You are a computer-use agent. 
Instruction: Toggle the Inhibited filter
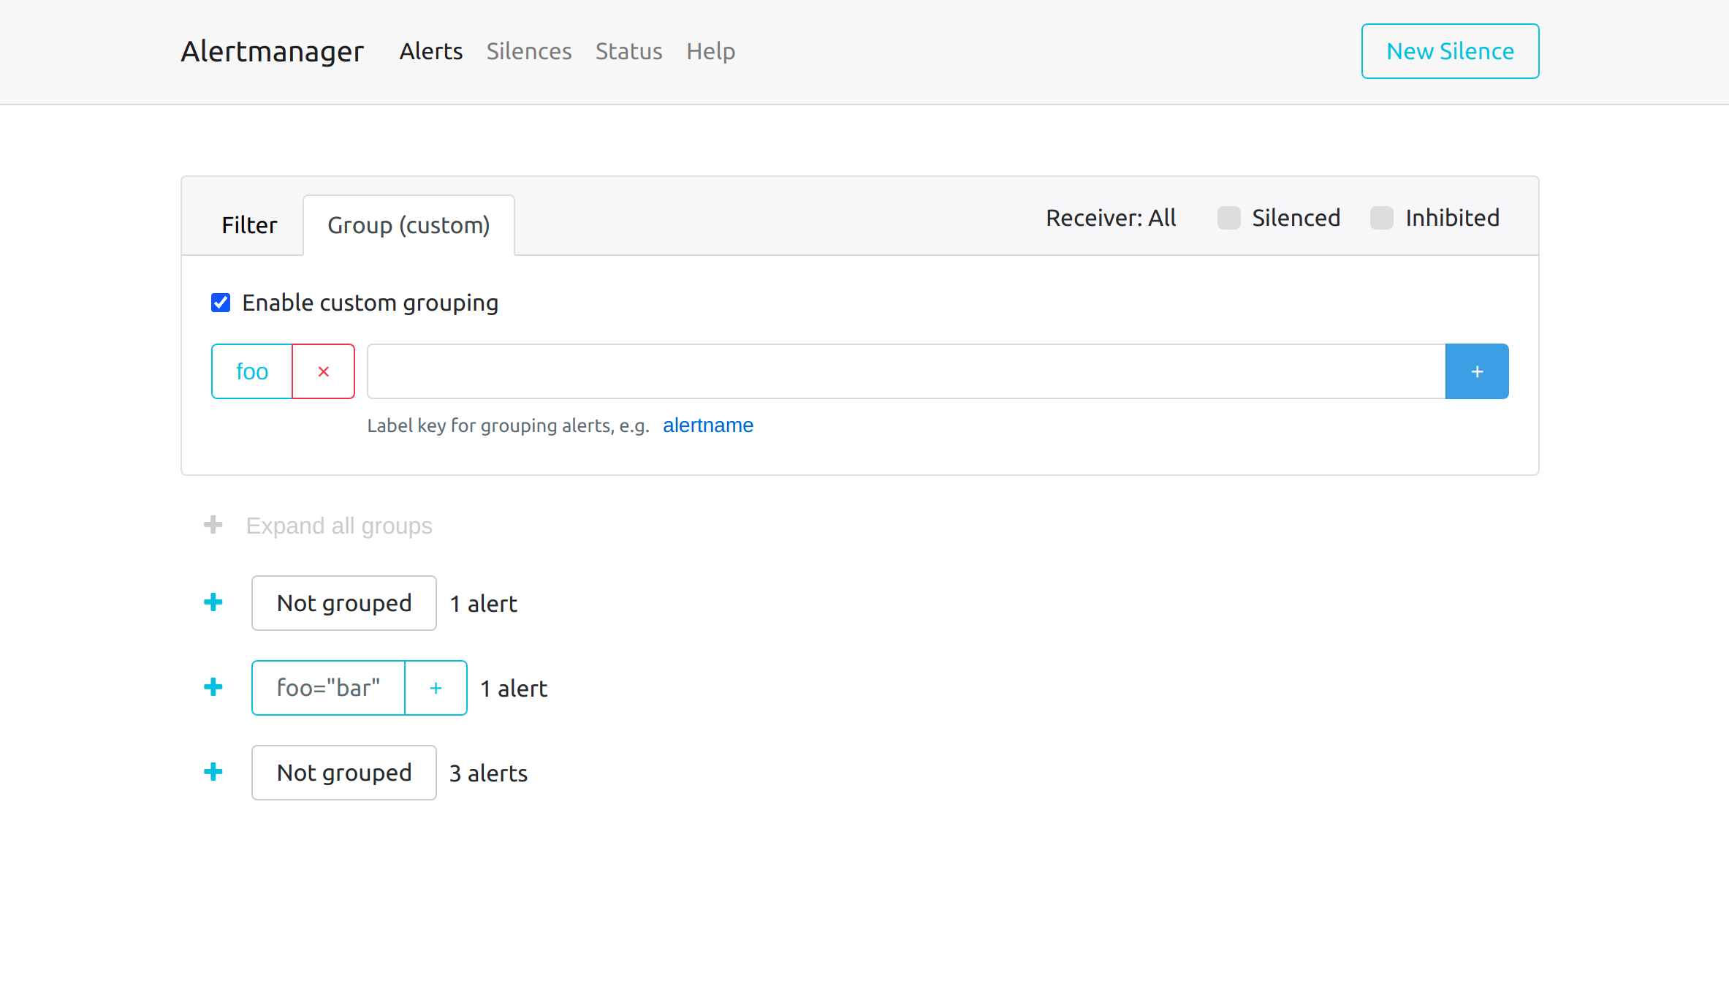1381,217
